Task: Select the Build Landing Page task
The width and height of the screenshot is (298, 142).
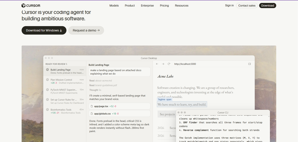Action: pos(65,71)
